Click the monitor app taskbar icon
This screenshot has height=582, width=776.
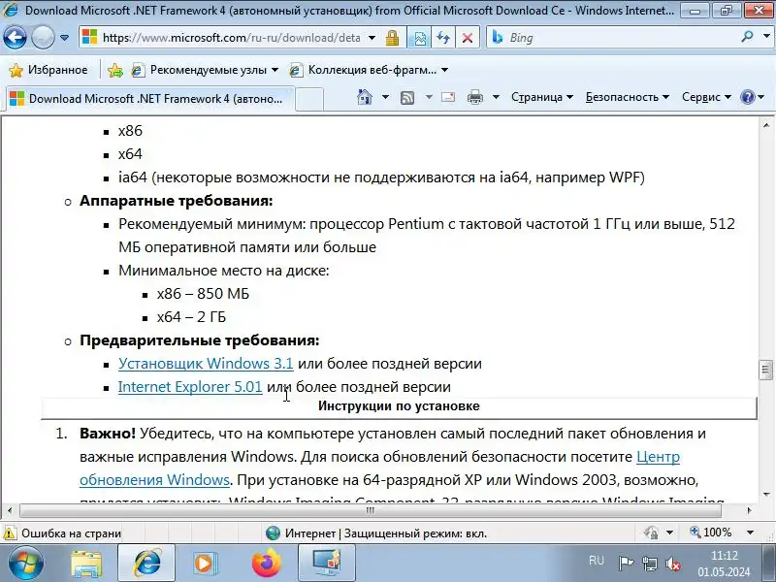click(x=327, y=564)
